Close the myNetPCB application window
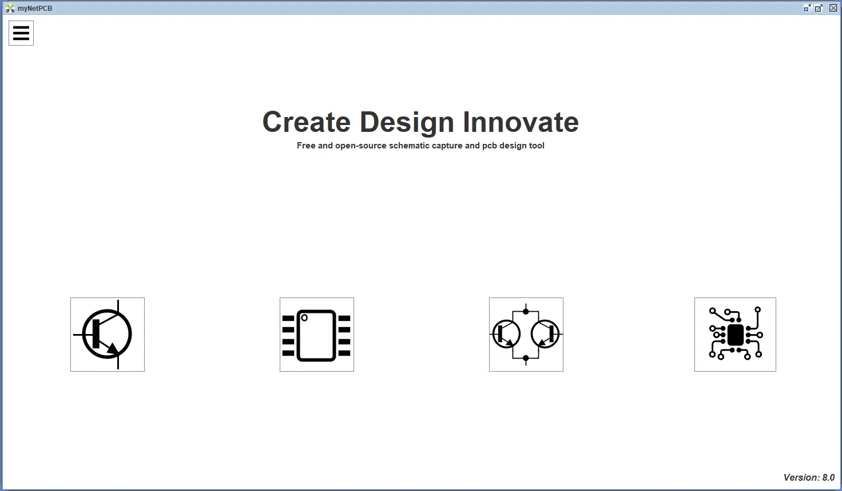 pyautogui.click(x=833, y=7)
